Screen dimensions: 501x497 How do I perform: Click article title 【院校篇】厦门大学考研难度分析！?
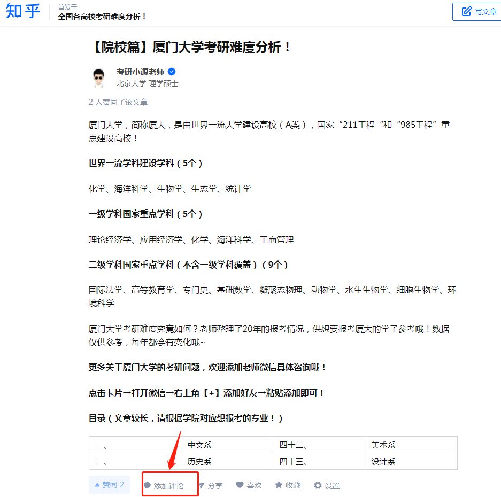[x=191, y=47]
